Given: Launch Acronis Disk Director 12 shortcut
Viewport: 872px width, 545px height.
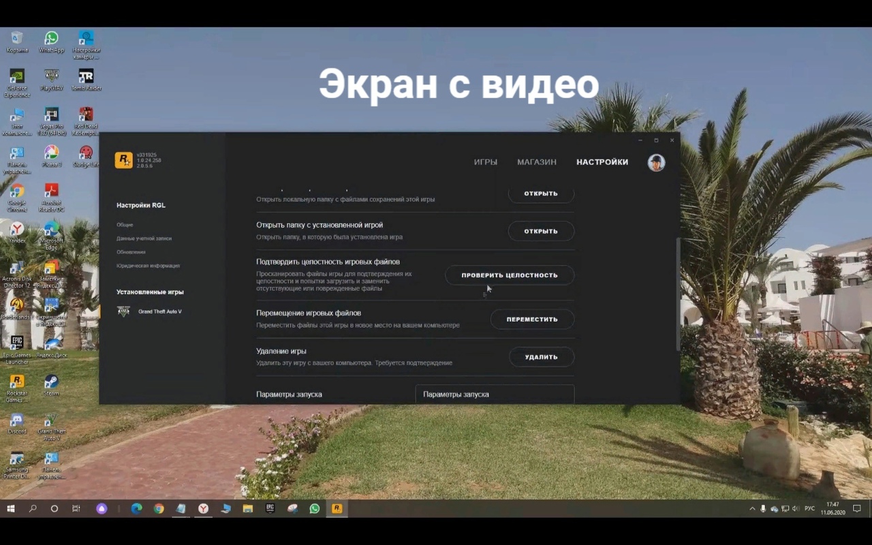Looking at the screenshot, I should (17, 274).
